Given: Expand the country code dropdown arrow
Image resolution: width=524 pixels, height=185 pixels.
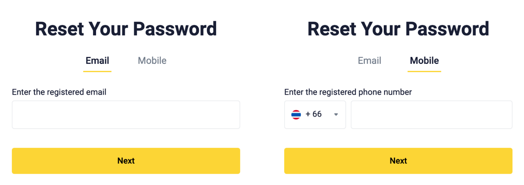Looking at the screenshot, I should [x=336, y=115].
